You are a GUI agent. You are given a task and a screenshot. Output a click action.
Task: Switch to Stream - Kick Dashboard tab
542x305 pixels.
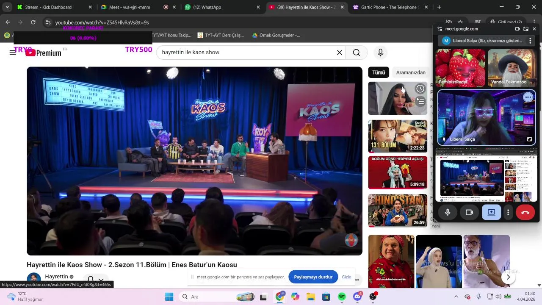[x=54, y=7]
